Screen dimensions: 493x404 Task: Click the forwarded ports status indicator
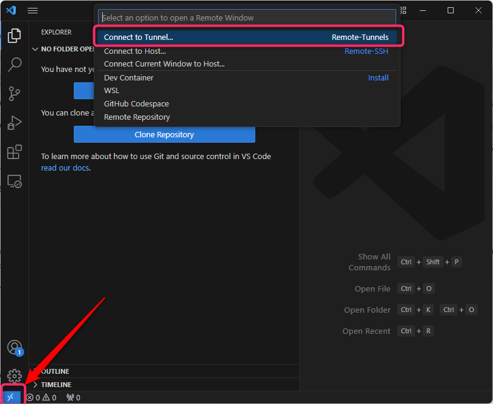74,398
